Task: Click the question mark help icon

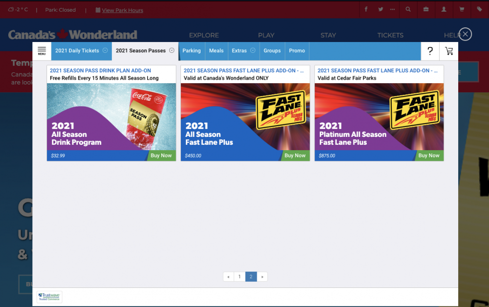Action: coord(430,51)
